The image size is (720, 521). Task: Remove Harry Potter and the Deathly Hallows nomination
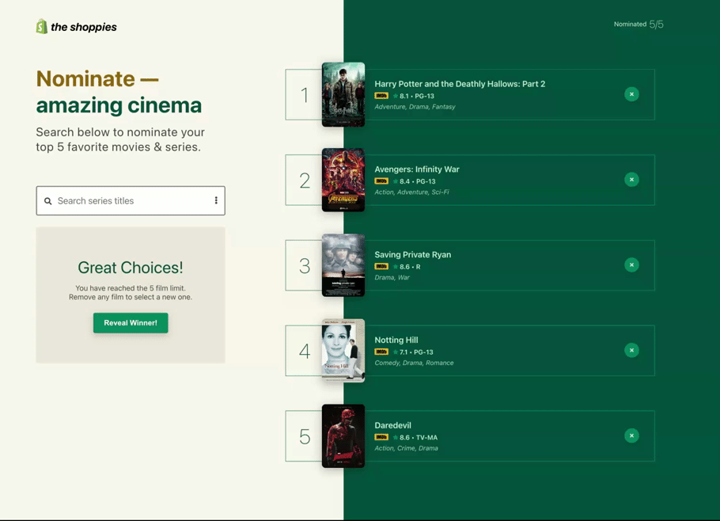pyautogui.click(x=631, y=94)
